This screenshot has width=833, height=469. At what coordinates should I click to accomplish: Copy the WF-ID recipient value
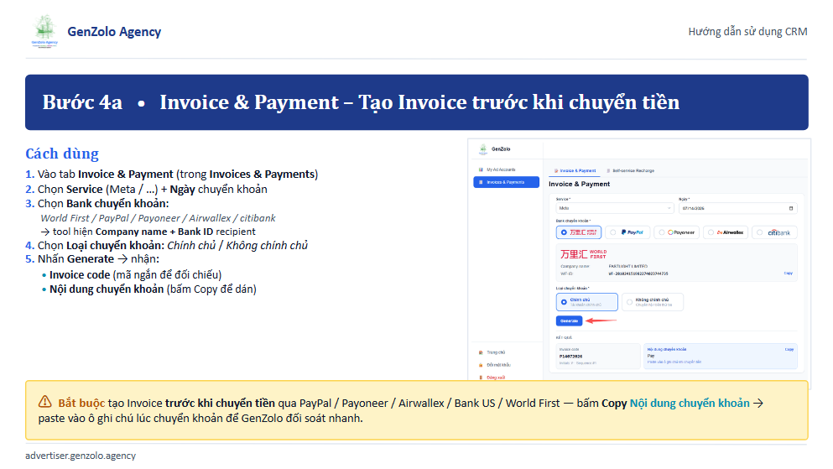point(789,273)
